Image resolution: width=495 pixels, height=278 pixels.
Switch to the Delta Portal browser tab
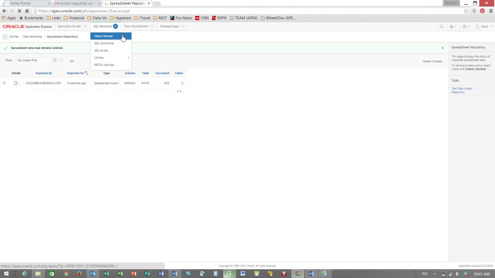pos(24,3)
